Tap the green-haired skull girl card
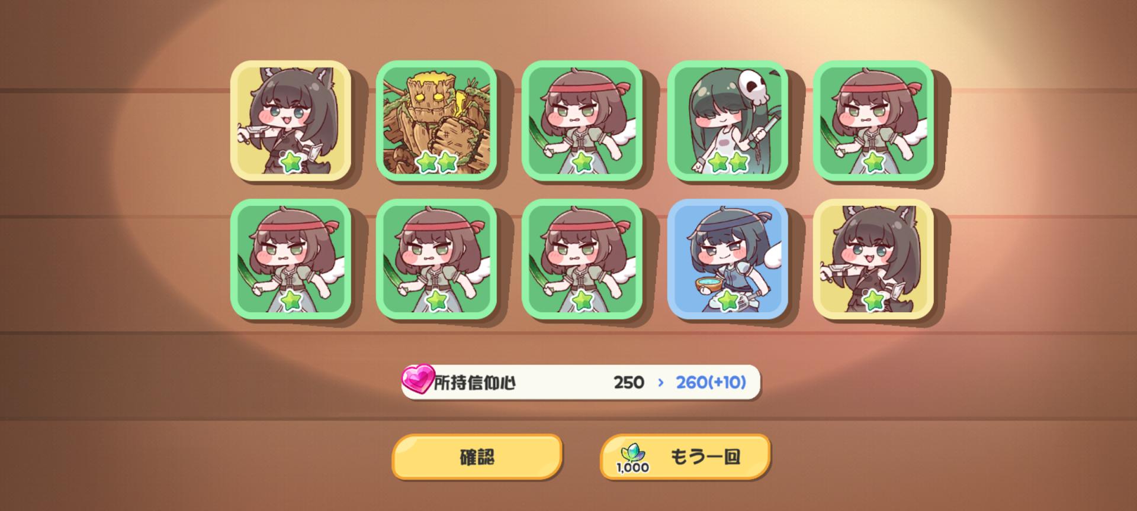 [x=728, y=120]
